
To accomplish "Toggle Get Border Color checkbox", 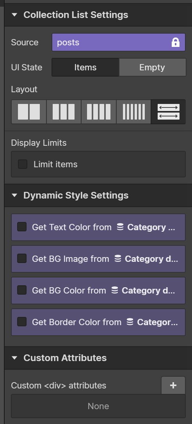I will (22, 322).
